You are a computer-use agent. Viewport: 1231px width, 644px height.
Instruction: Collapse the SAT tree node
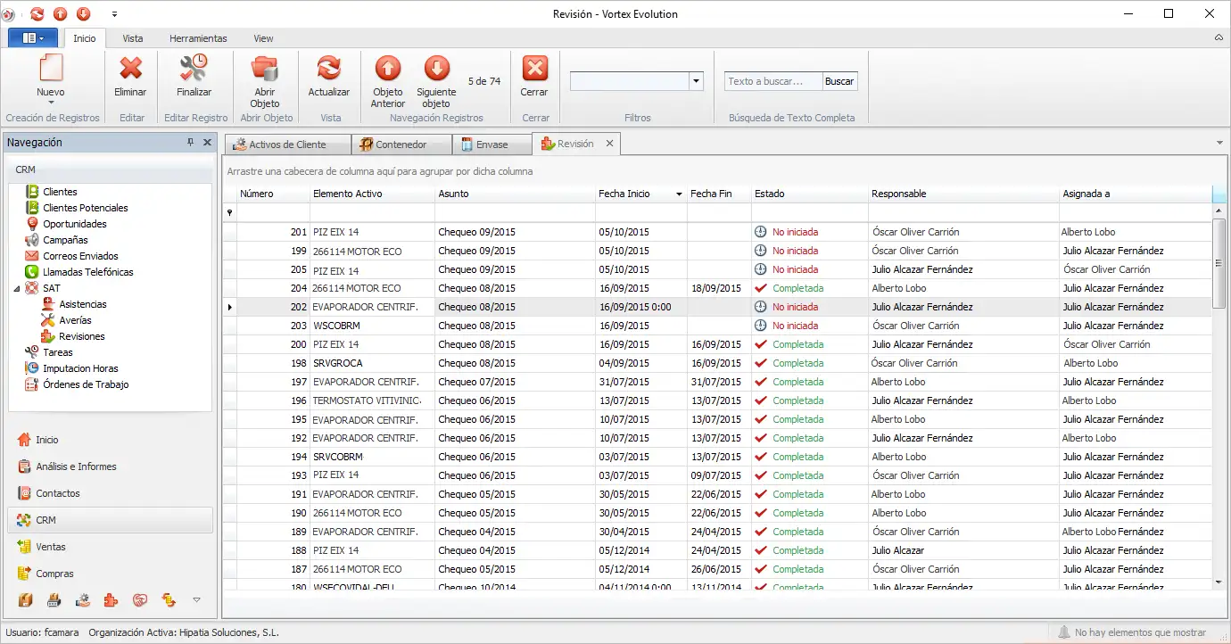tap(18, 288)
